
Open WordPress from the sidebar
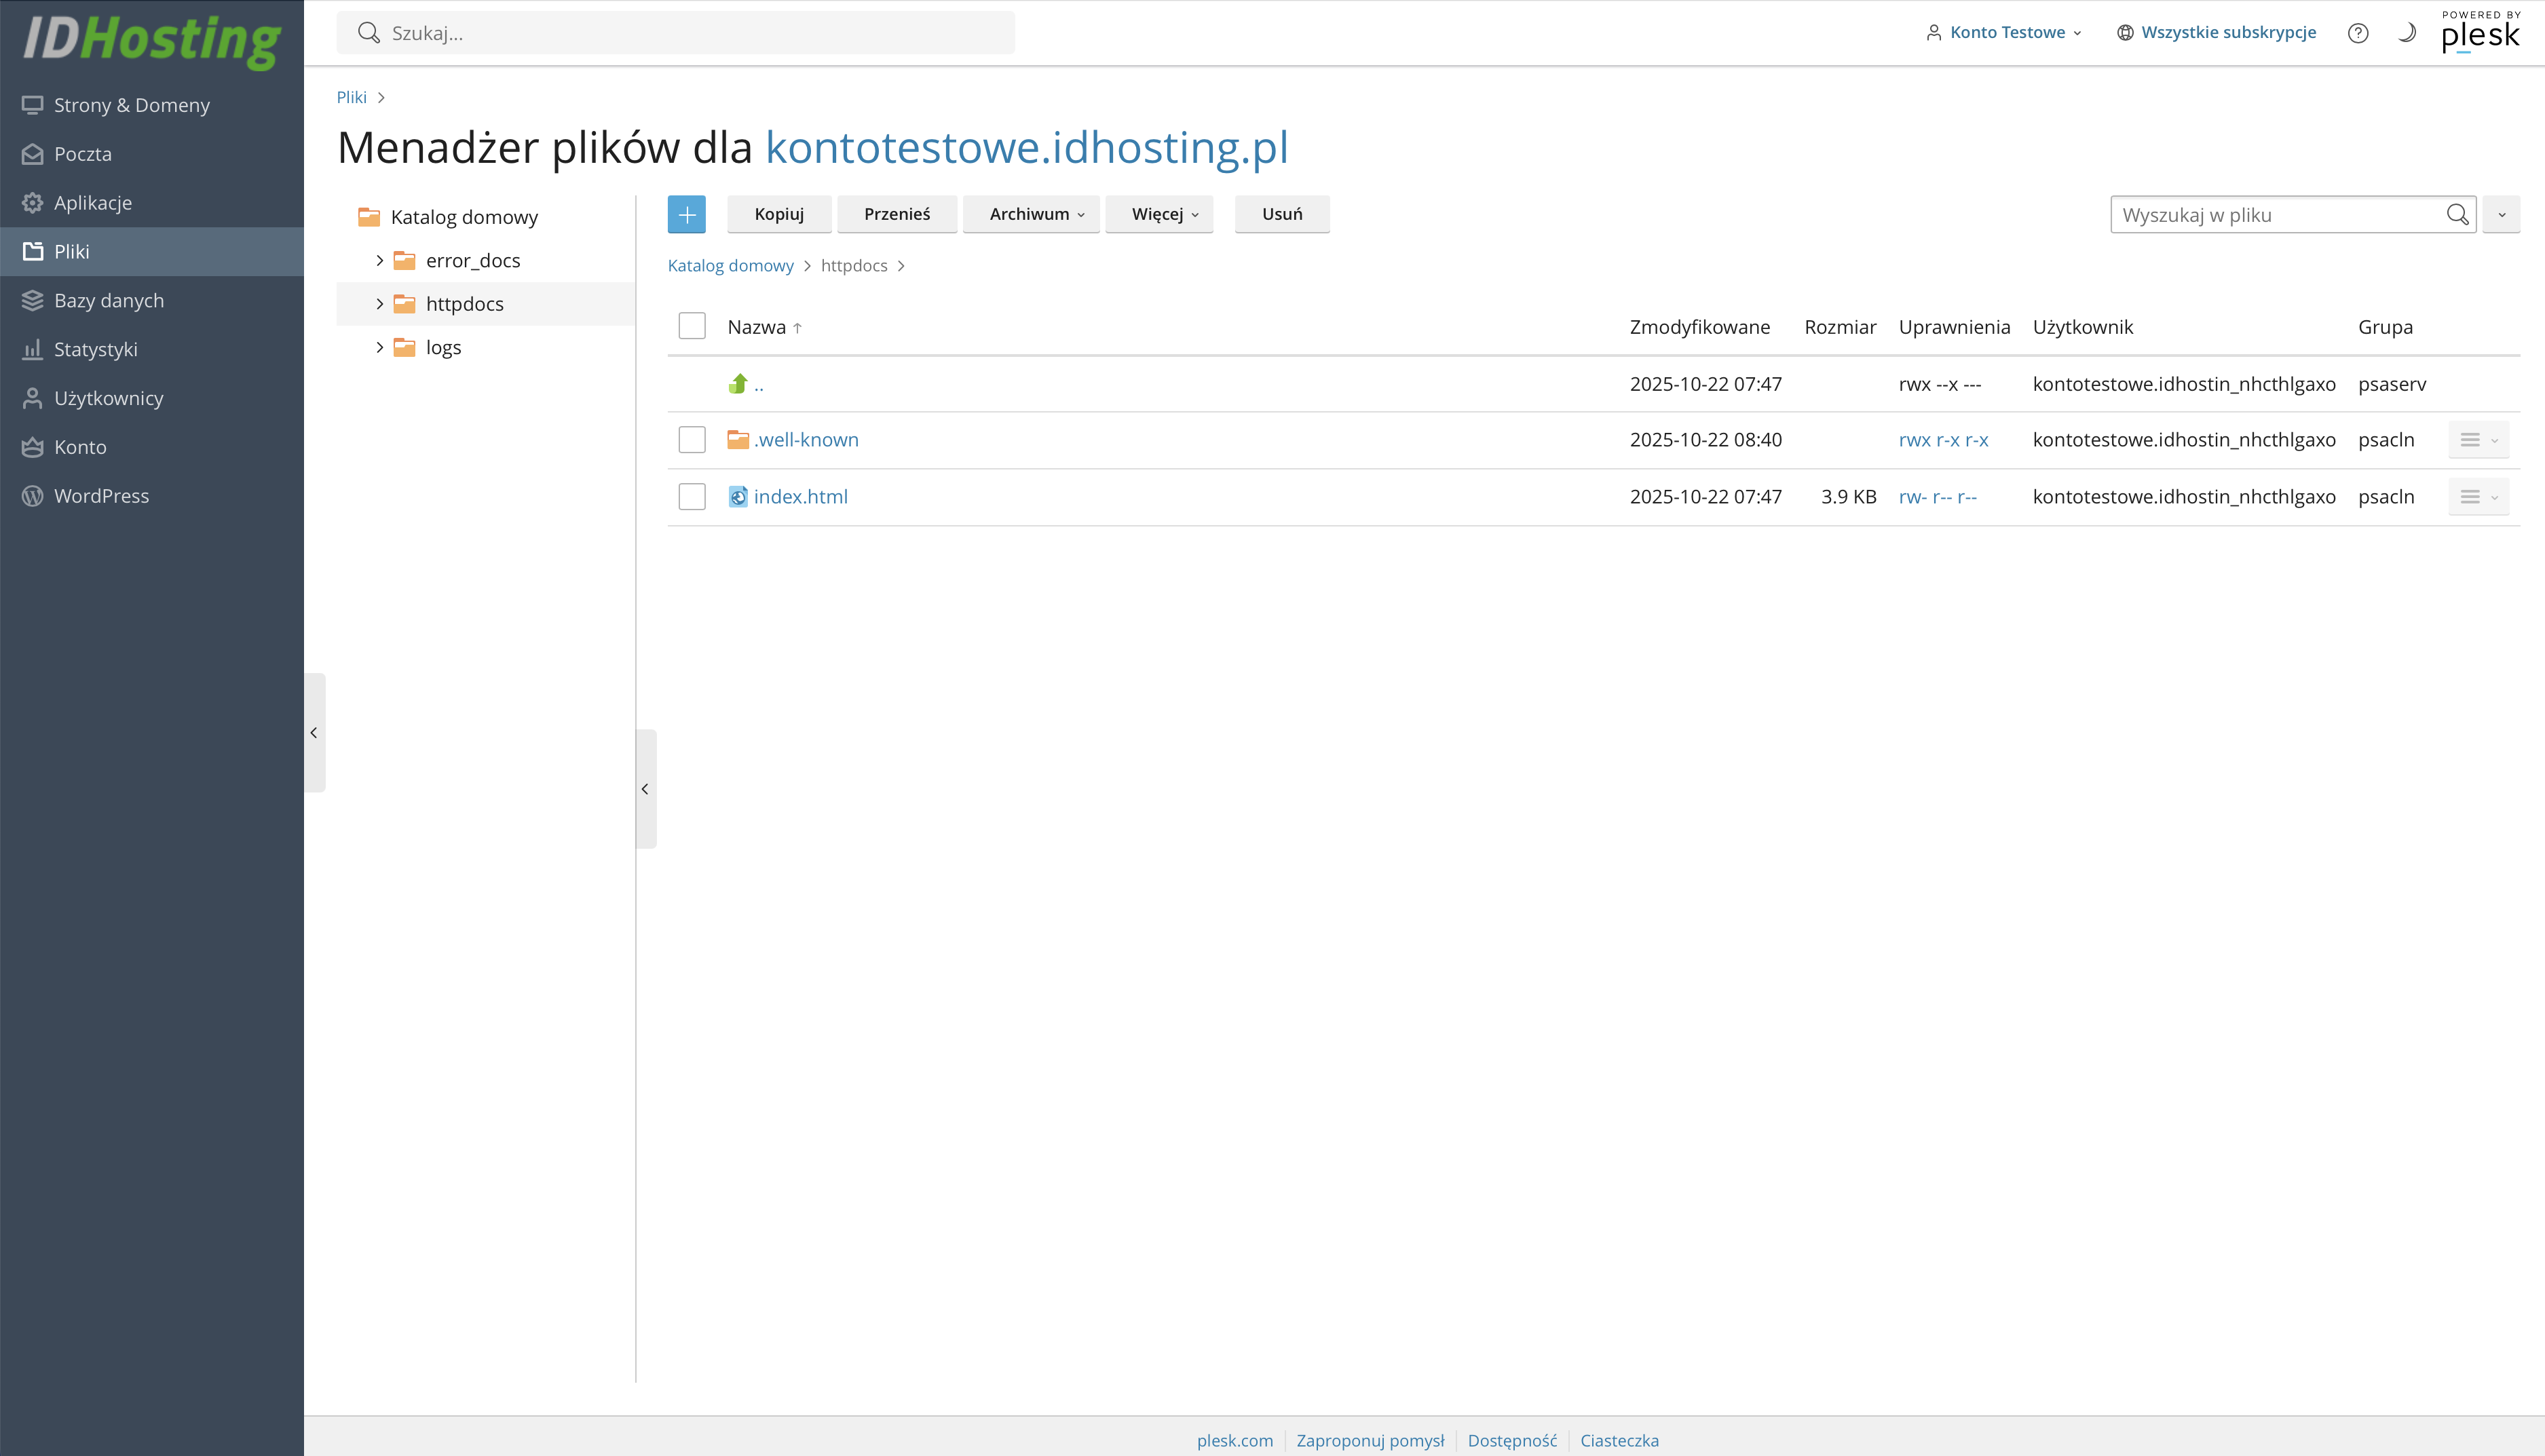pos(101,496)
